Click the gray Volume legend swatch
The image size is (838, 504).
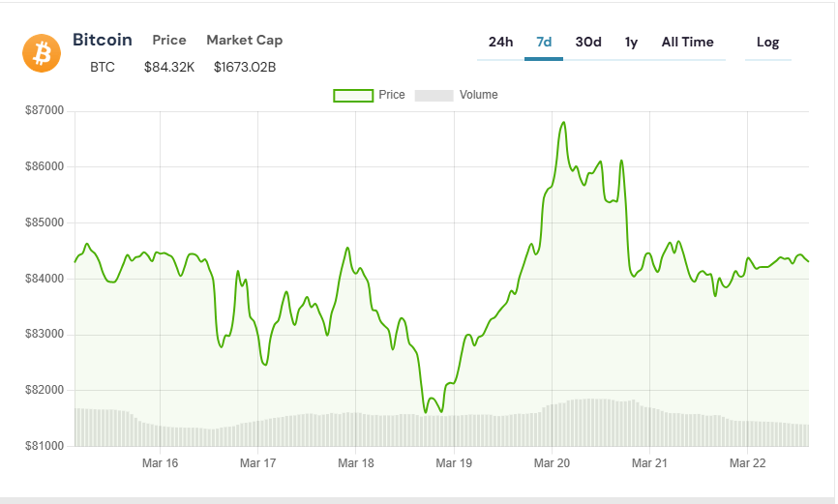[434, 96]
